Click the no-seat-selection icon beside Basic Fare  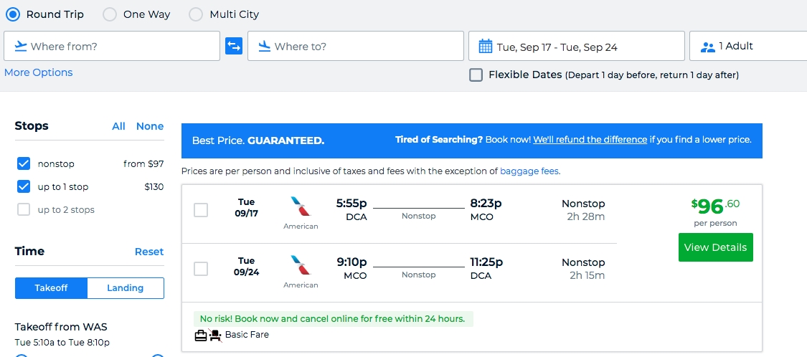[215, 335]
